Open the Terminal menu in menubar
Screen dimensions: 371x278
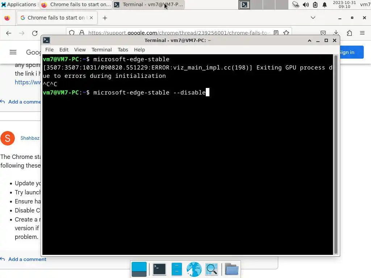click(x=101, y=50)
